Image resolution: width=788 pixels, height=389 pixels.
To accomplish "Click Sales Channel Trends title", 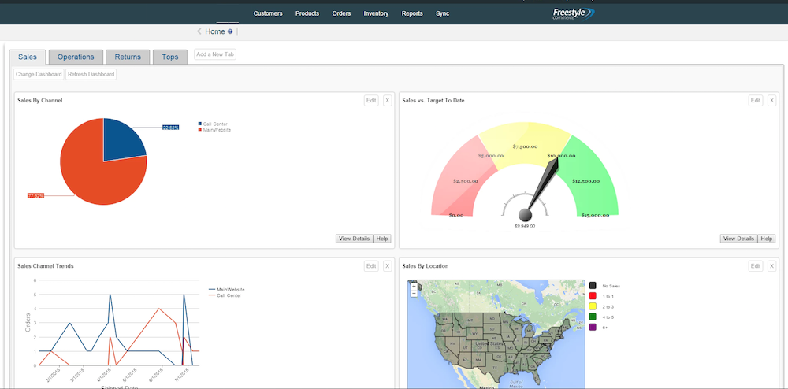I will point(45,266).
